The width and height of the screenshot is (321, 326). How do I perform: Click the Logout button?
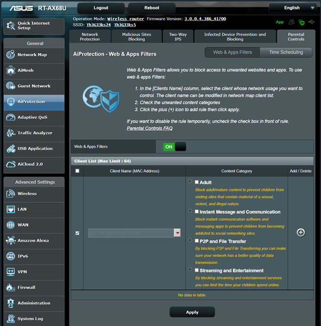point(101,8)
